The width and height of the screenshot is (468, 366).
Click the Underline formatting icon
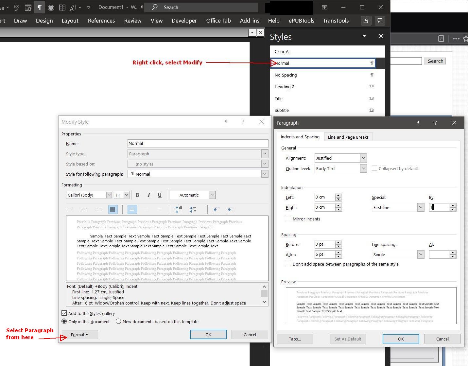160,195
